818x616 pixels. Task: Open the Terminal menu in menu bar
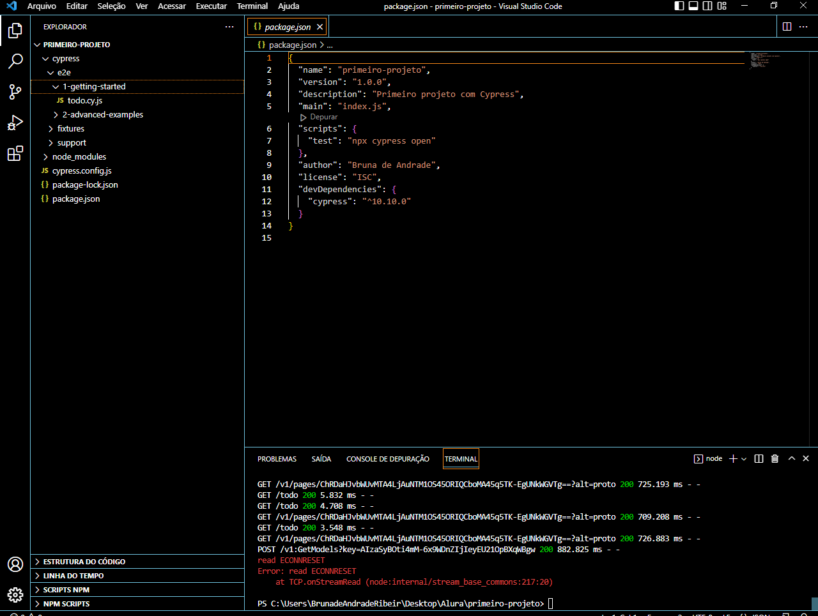252,6
